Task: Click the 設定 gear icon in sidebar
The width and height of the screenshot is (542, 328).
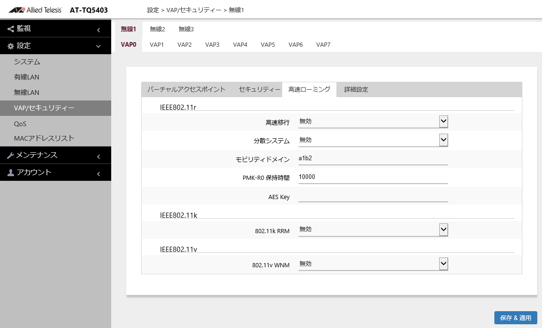Action: (11, 46)
